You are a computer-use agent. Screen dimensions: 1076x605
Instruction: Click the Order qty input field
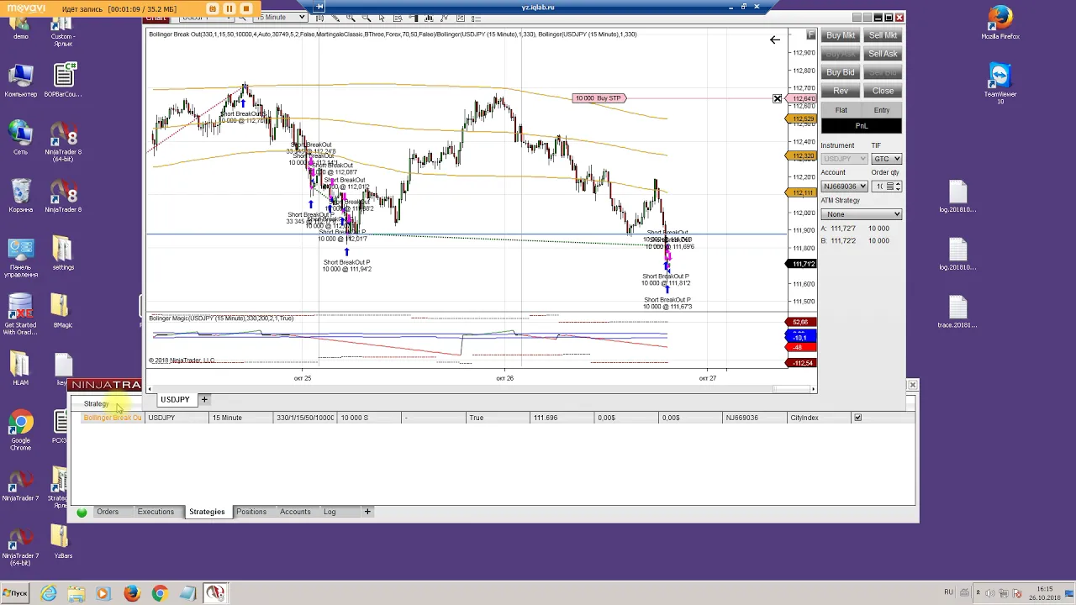point(882,187)
